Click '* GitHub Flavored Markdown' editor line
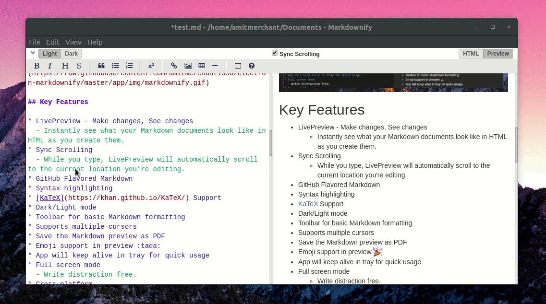 80,178
